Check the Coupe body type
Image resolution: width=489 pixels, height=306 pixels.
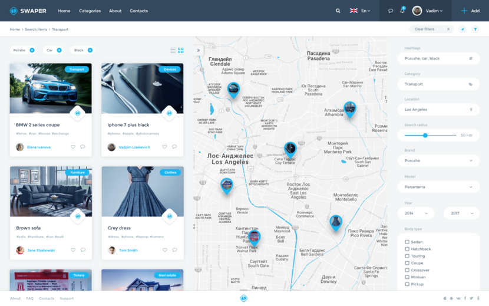(x=407, y=263)
